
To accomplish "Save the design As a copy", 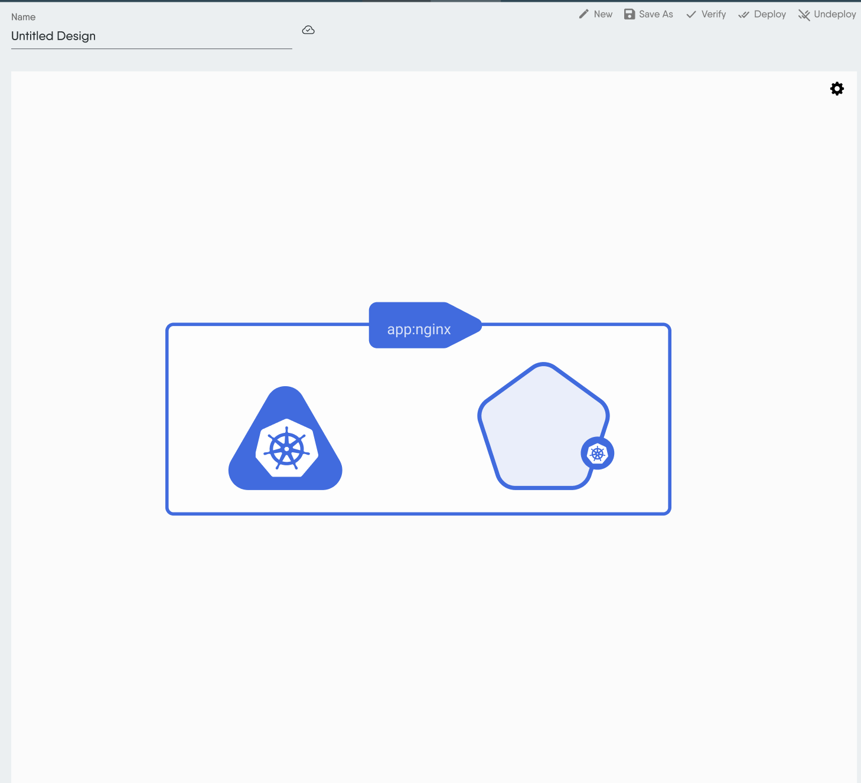I will pyautogui.click(x=656, y=14).
